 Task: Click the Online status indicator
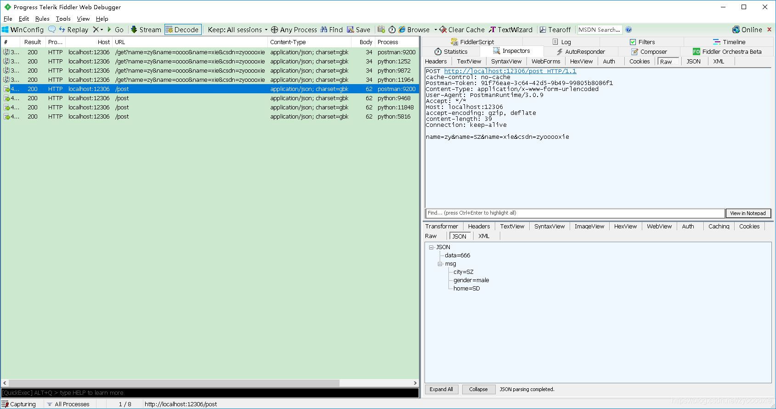tap(747, 29)
